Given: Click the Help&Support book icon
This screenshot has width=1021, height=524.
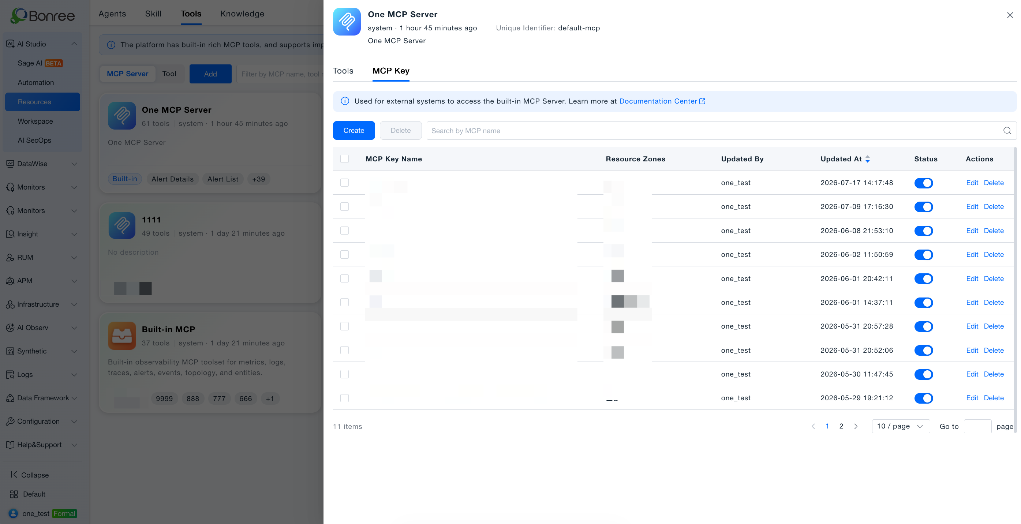Looking at the screenshot, I should pos(10,444).
